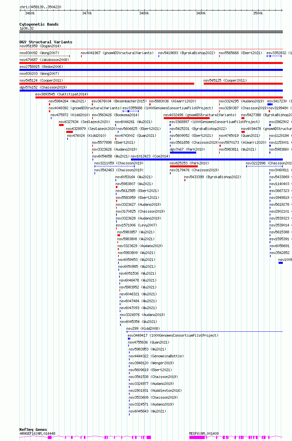Click the Cytogenetic Bands track title

pos(39,24)
